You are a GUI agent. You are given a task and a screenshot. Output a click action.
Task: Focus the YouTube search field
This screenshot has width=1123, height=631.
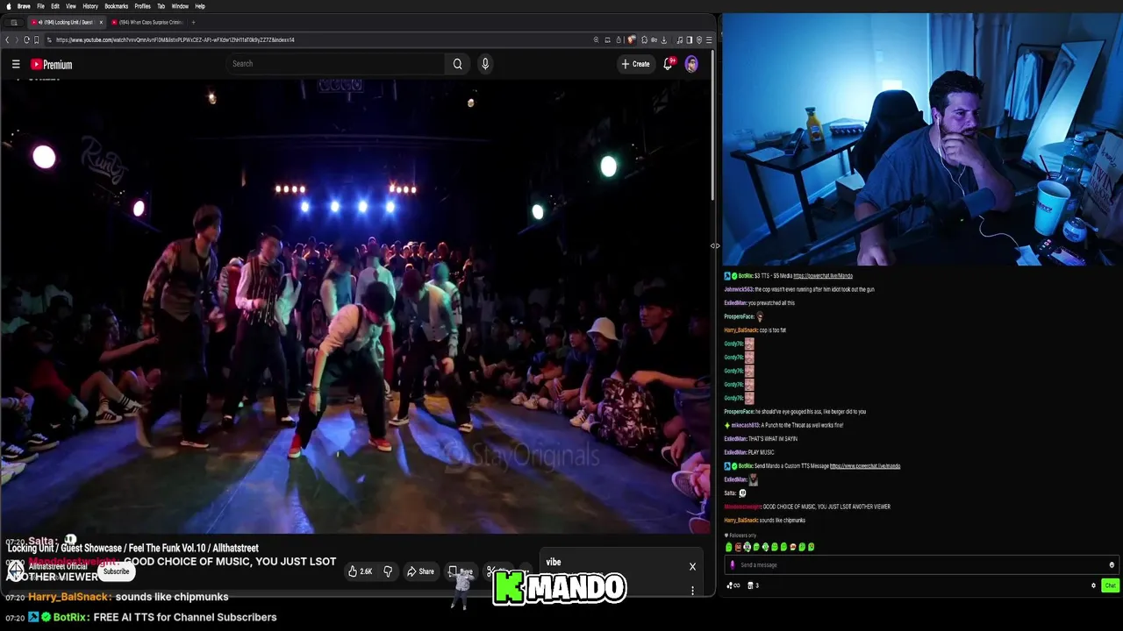coord(336,64)
